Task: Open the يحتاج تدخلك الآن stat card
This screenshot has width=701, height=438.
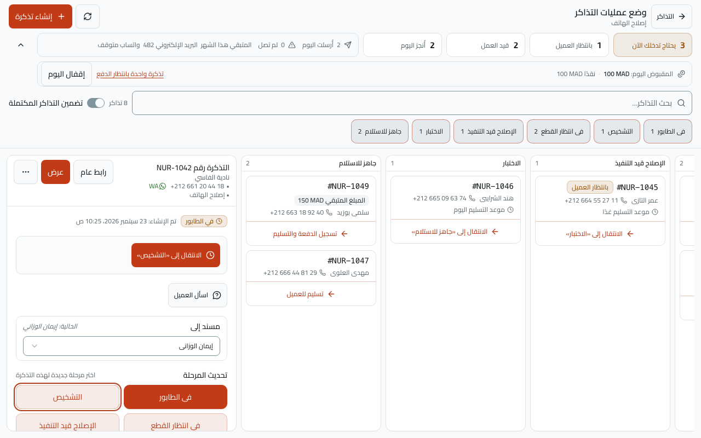Action: point(653,45)
